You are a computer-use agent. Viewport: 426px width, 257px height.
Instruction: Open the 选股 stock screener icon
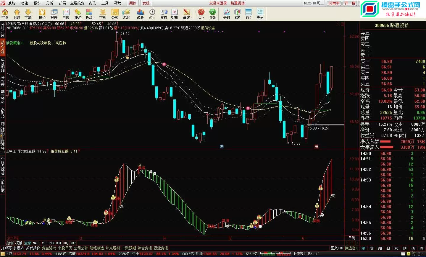126,14
